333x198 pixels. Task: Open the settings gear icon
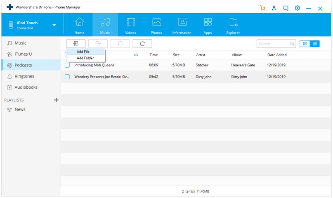click(x=298, y=8)
